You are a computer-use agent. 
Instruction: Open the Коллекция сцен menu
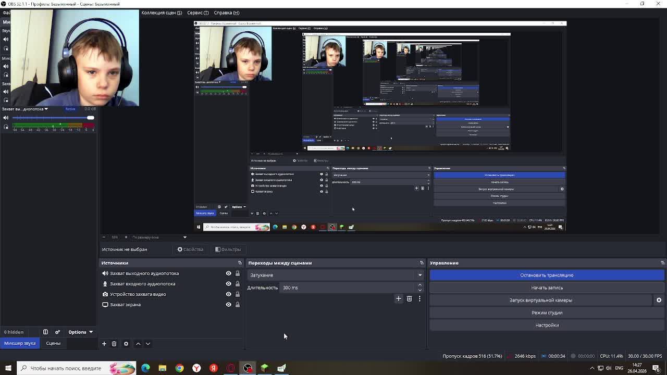click(162, 12)
